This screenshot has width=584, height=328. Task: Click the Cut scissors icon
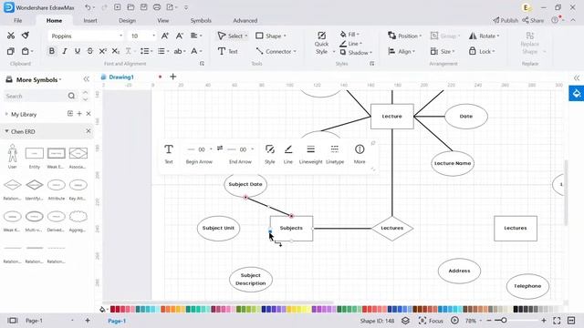tap(11, 36)
